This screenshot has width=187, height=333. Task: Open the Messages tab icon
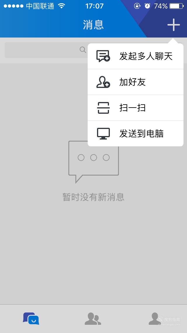pos(31,319)
